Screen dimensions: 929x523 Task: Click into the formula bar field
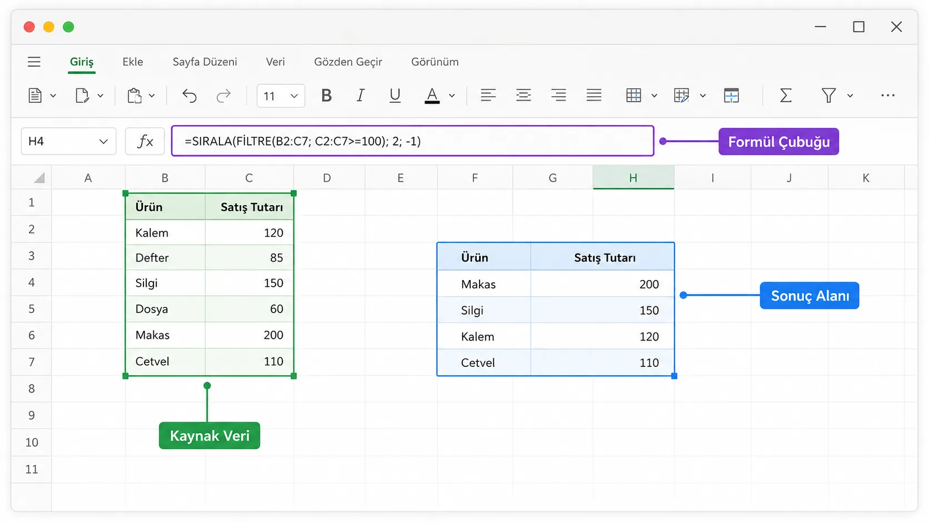(413, 141)
